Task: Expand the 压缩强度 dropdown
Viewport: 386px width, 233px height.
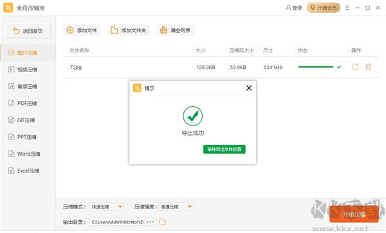Action: click(176, 207)
